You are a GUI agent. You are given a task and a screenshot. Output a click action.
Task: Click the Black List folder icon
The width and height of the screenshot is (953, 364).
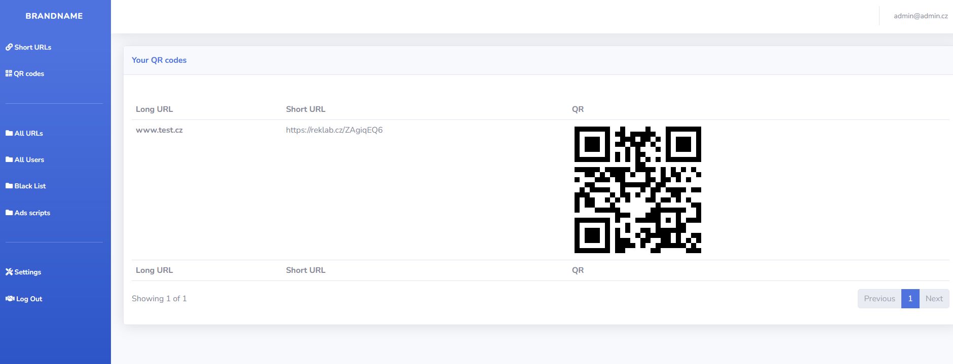[9, 186]
